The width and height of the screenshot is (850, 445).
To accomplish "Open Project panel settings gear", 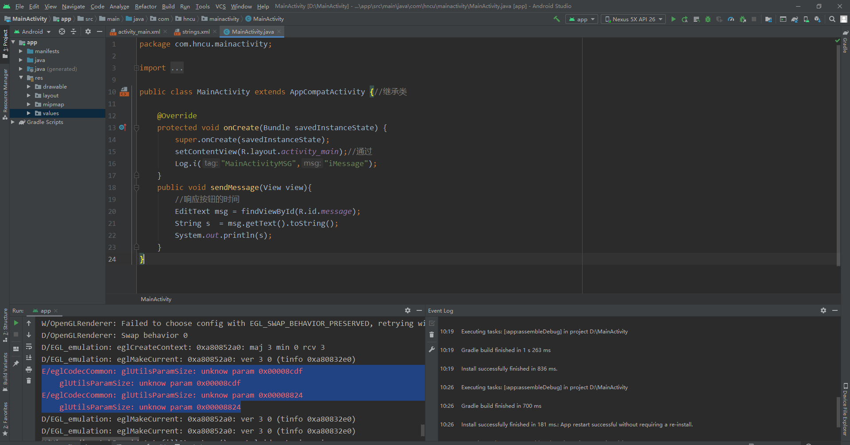I will (x=88, y=31).
